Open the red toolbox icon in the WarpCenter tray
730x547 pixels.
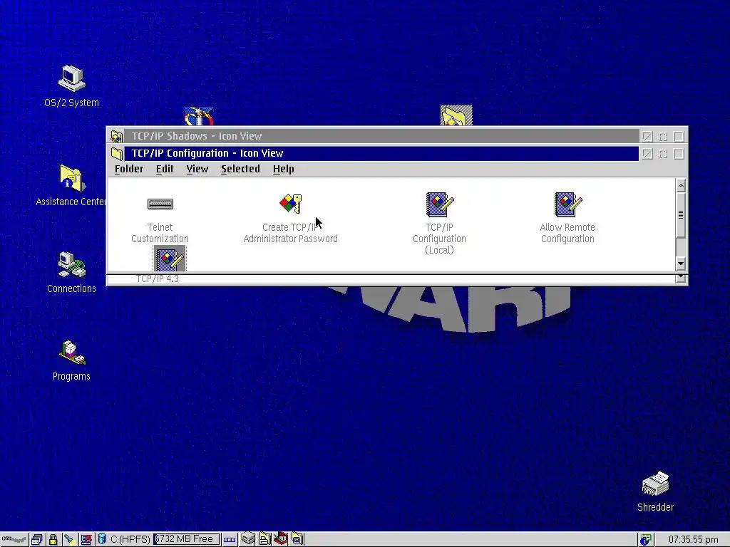coord(281,538)
